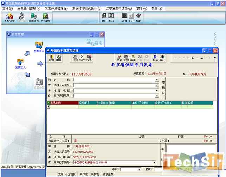The height and width of the screenshot is (177, 226).
Task: Open the 发票开具管理(B) menu
Action: [x=56, y=9]
